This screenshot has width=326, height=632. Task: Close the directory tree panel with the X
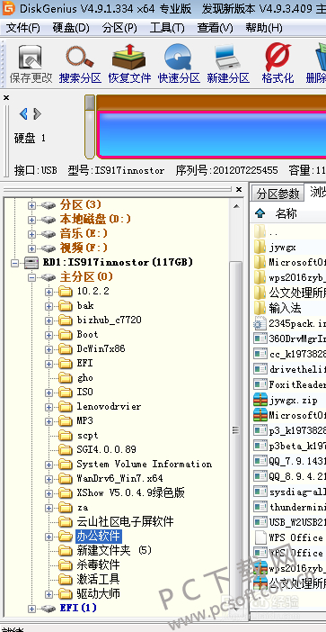(x=239, y=189)
